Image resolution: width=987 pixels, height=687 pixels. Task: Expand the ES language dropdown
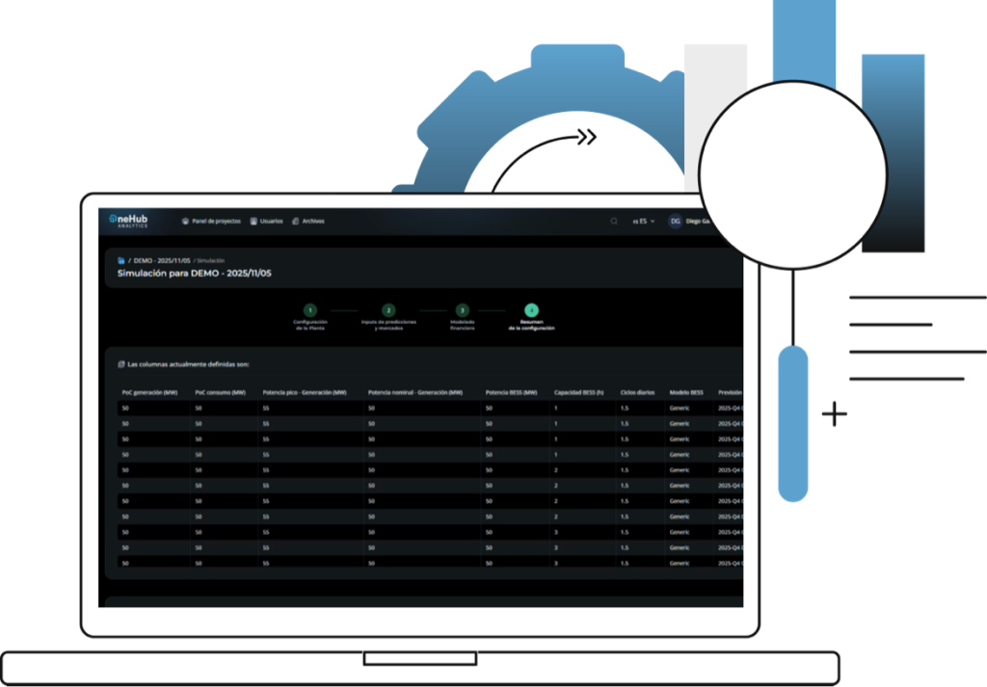point(643,221)
